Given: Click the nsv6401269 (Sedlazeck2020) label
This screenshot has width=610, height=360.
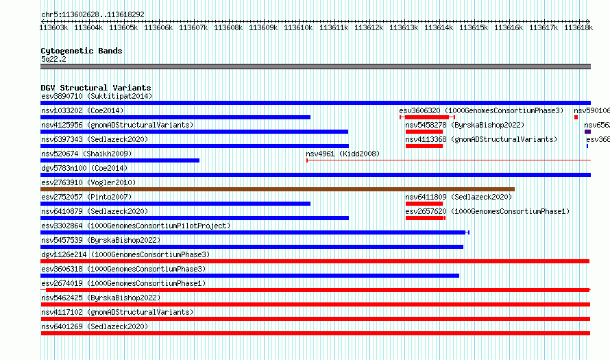Looking at the screenshot, I should pos(95,326).
